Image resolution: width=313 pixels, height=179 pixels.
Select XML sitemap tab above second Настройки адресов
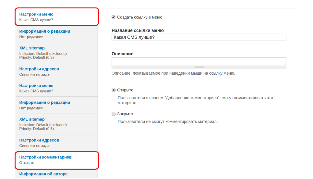tap(32, 119)
